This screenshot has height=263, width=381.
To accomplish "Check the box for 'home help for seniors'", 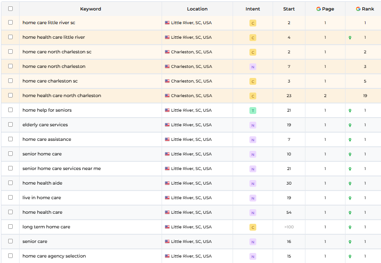I will (10, 110).
